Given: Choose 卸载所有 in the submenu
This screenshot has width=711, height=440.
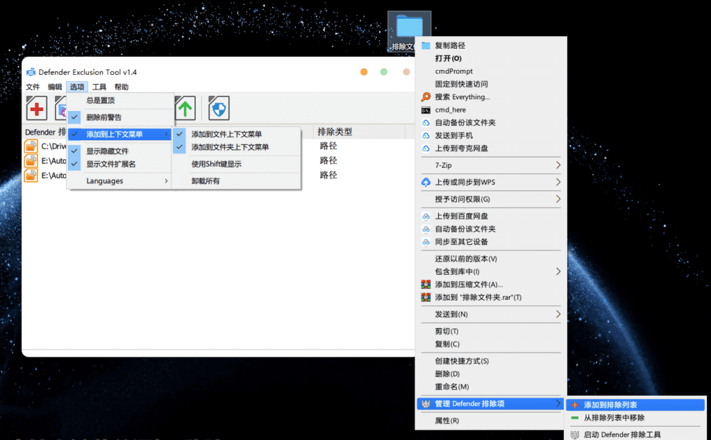Looking at the screenshot, I should click(x=236, y=181).
